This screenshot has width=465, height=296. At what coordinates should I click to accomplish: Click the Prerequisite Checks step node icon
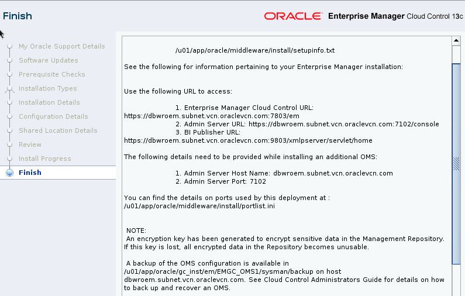pos(9,75)
